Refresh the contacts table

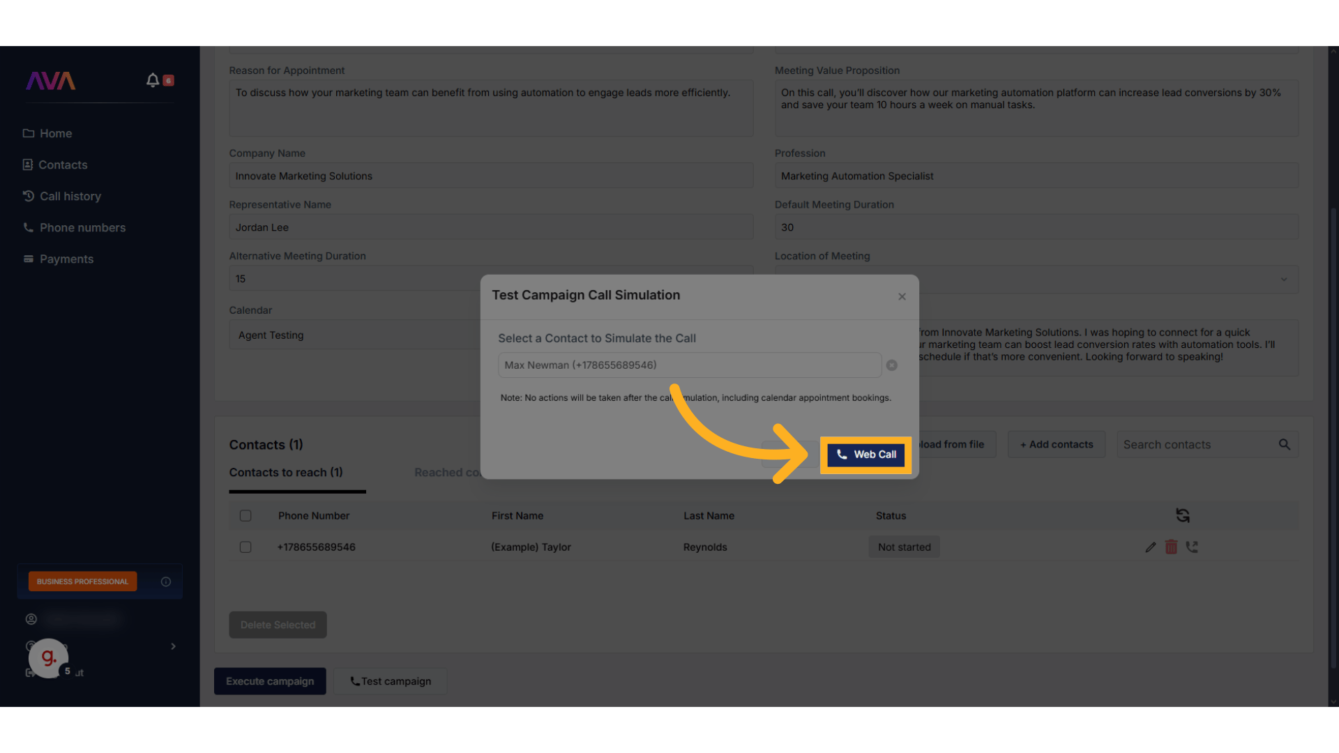[x=1183, y=515]
